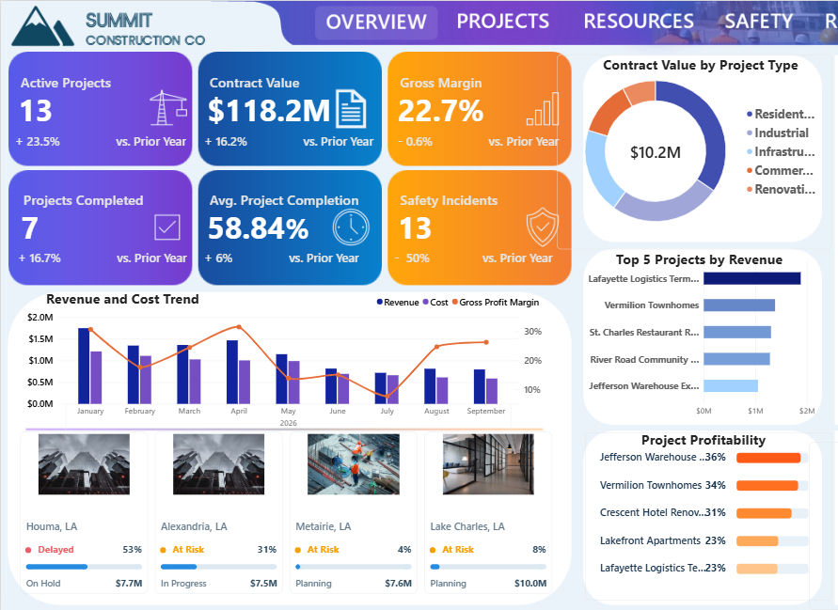Click the checkmark box icon on Projects Completed card

click(x=167, y=227)
